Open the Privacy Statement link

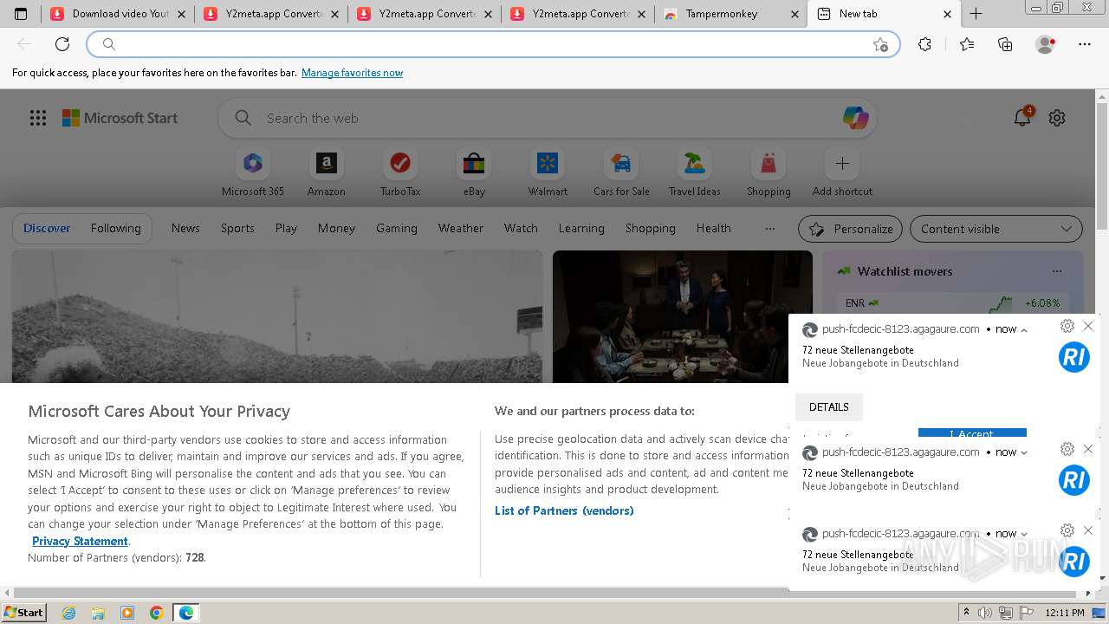(x=80, y=541)
